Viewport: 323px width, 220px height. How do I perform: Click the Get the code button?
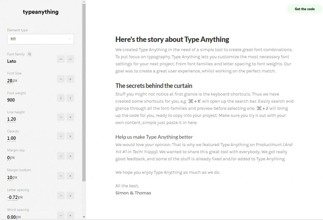[304, 9]
